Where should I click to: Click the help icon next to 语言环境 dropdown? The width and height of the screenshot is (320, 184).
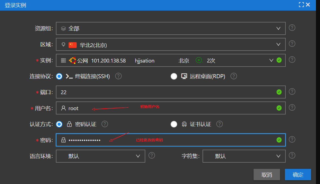point(152,155)
